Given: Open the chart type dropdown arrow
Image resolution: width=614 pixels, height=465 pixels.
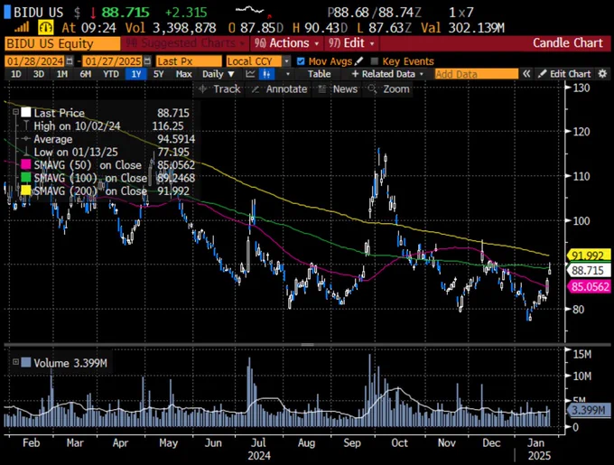Looking at the screenshot, I should [288, 74].
